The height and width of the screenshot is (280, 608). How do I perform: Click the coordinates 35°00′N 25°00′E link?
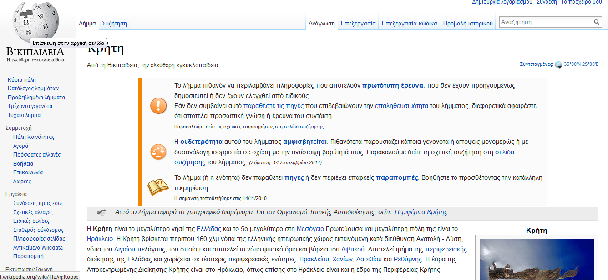(x=581, y=64)
